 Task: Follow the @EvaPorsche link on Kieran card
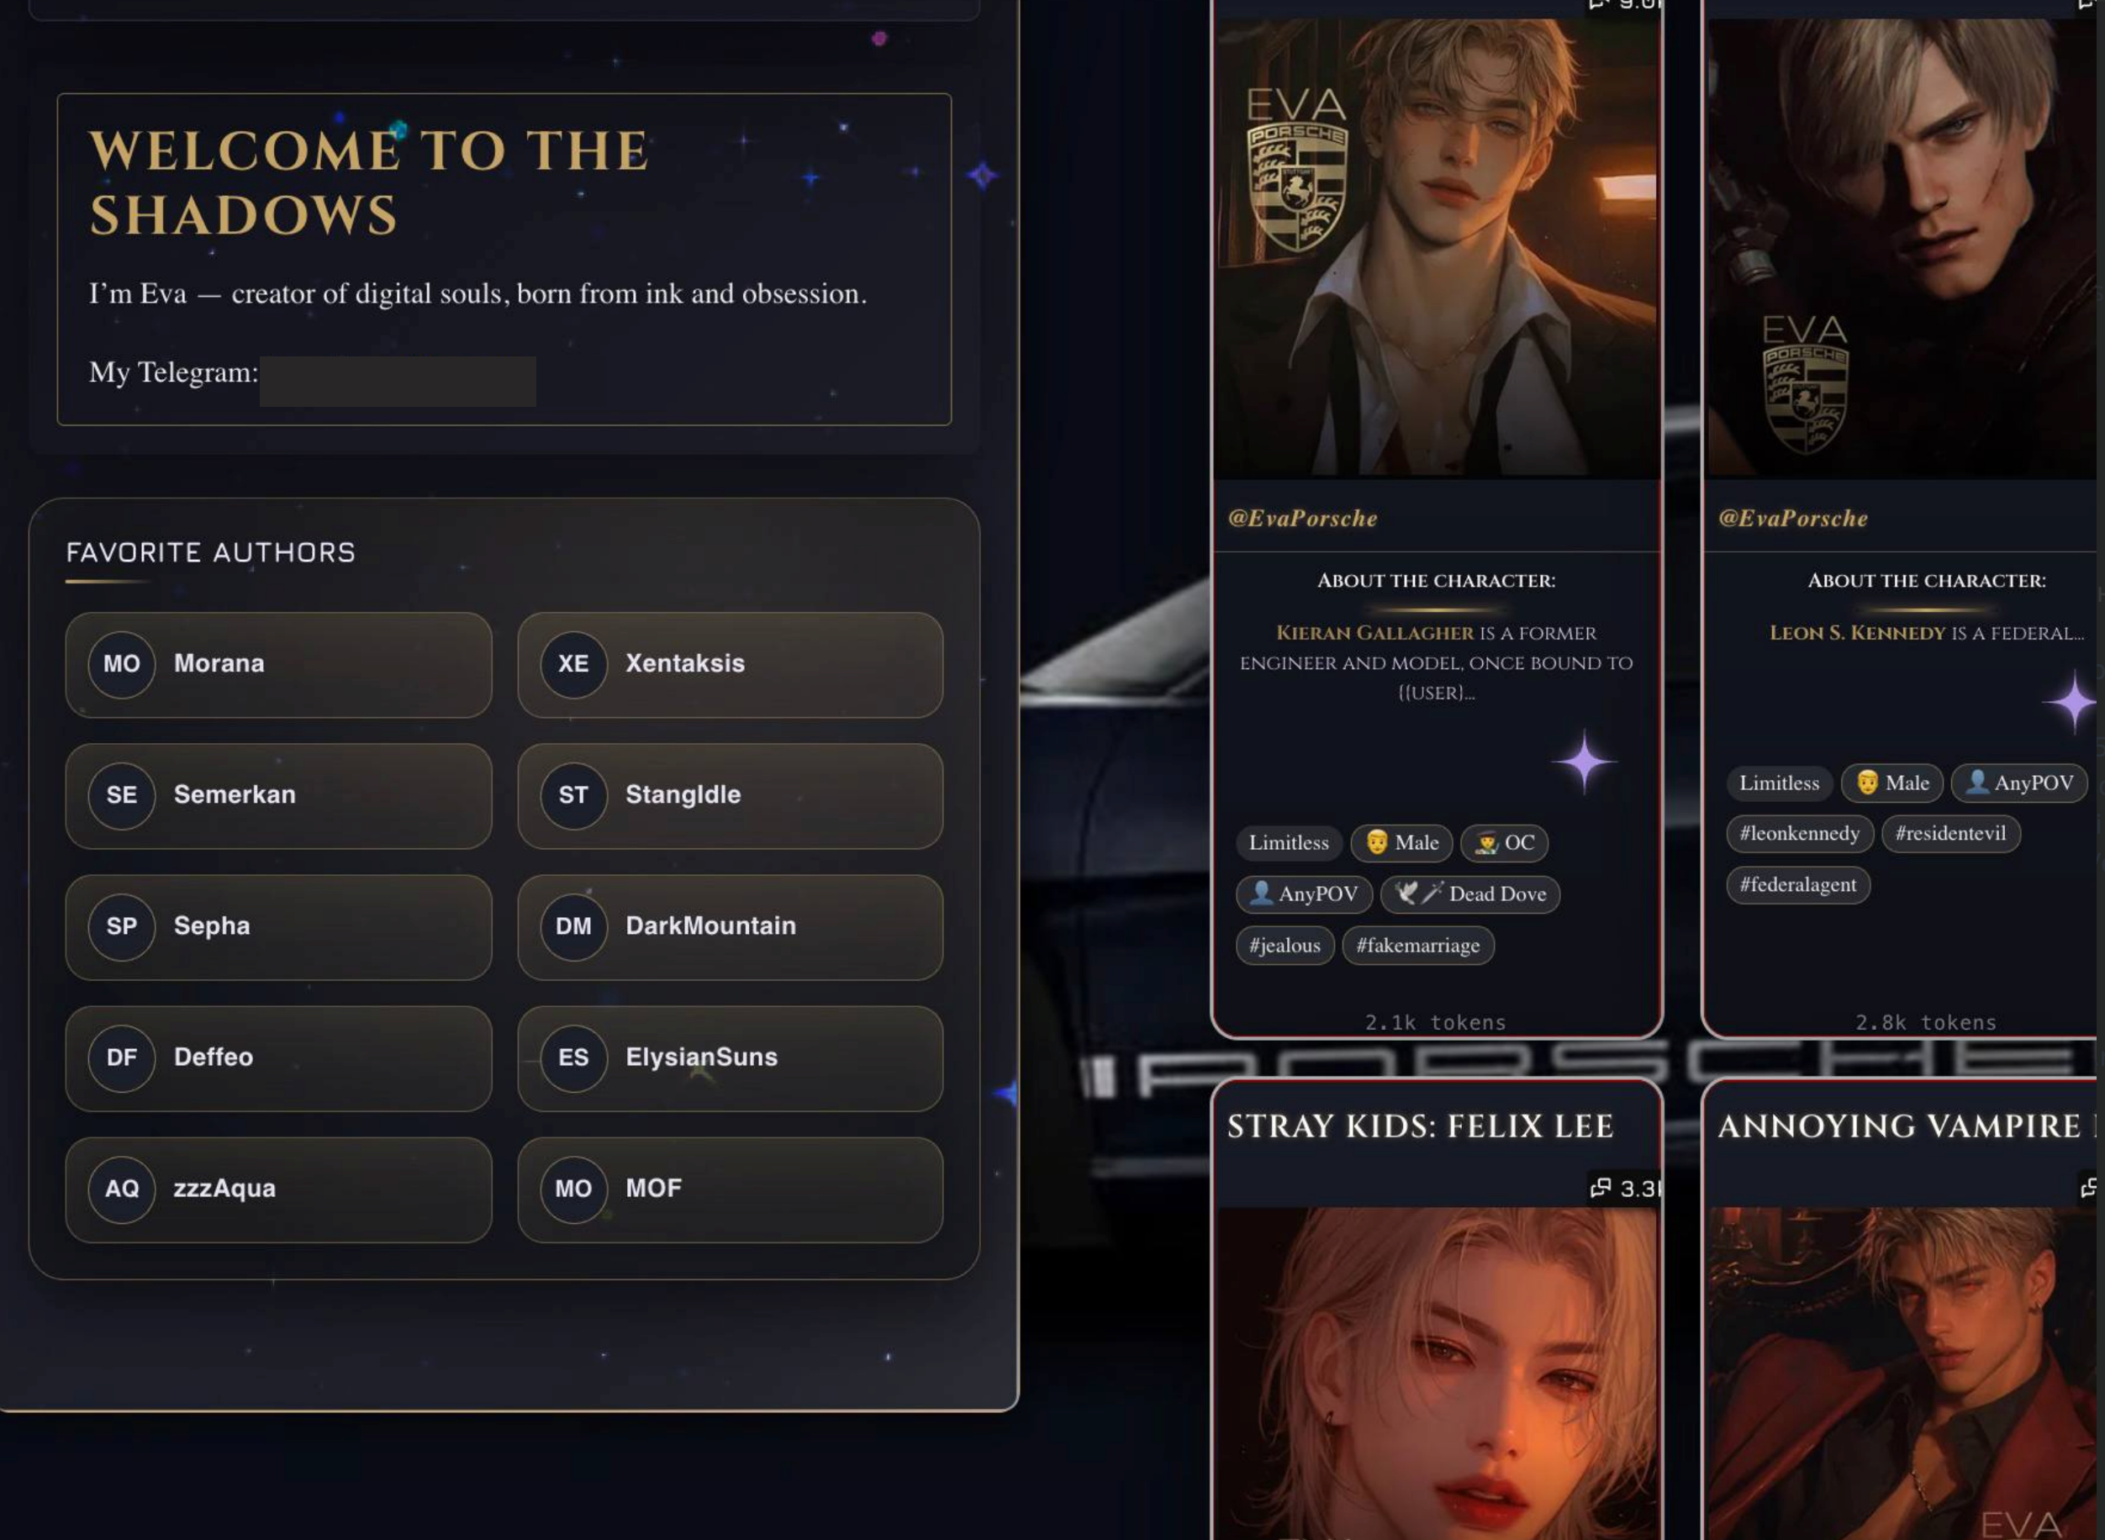tap(1302, 519)
